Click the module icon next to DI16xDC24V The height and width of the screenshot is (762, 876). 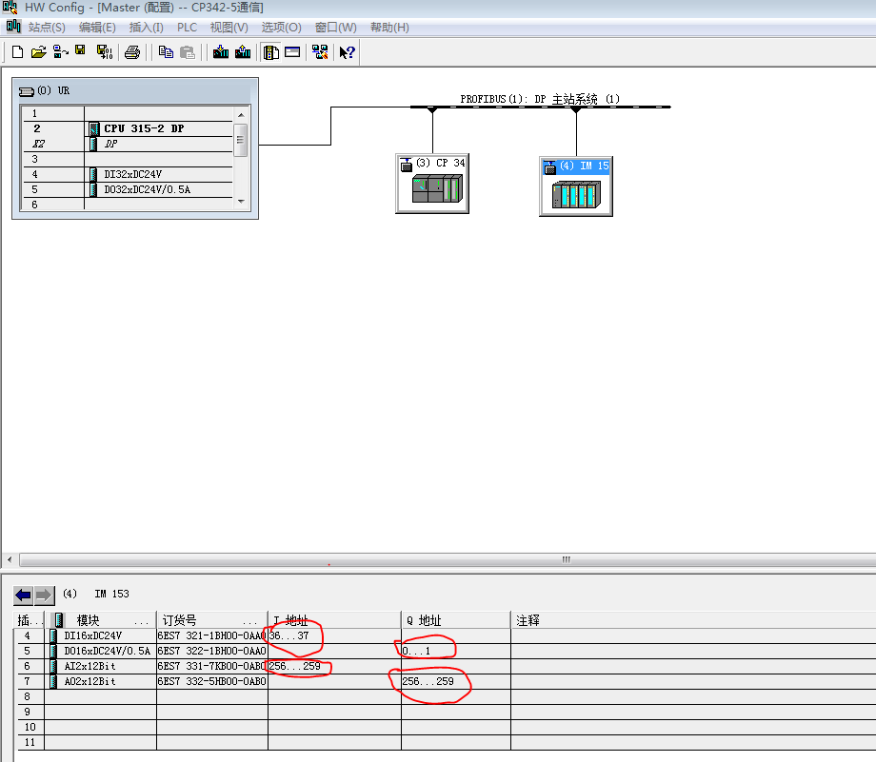click(x=53, y=635)
